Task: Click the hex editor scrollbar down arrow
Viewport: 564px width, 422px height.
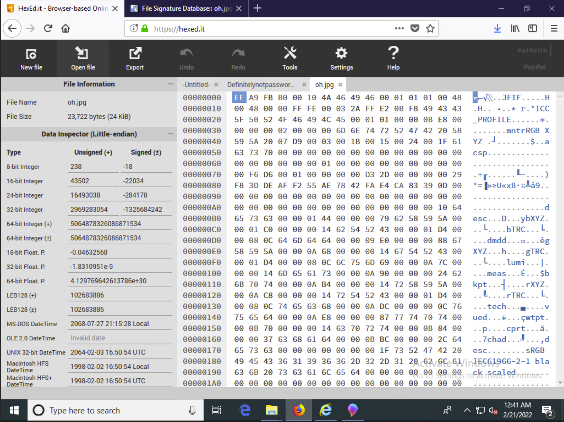Action: click(x=560, y=382)
